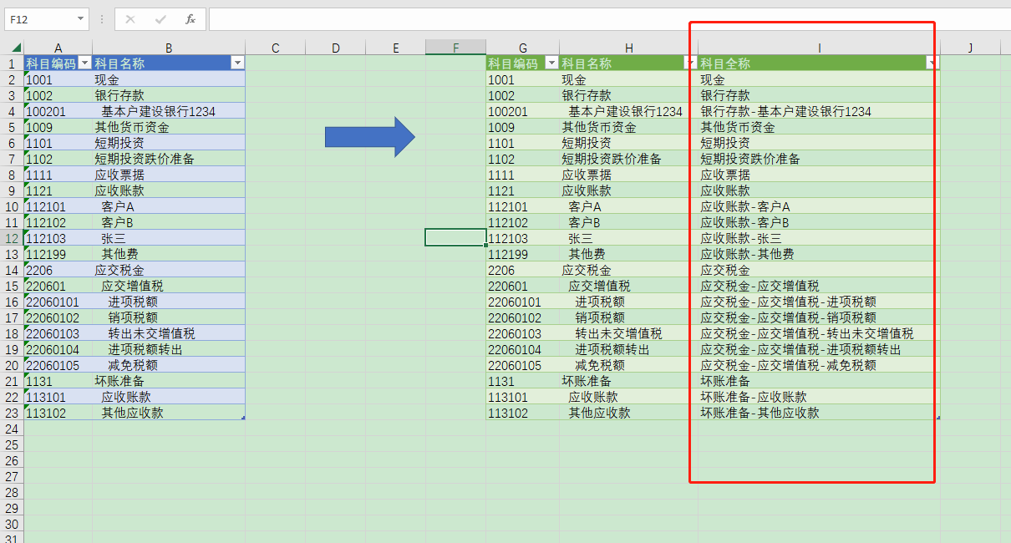Click column H cell 应收票据

pyautogui.click(x=628, y=175)
